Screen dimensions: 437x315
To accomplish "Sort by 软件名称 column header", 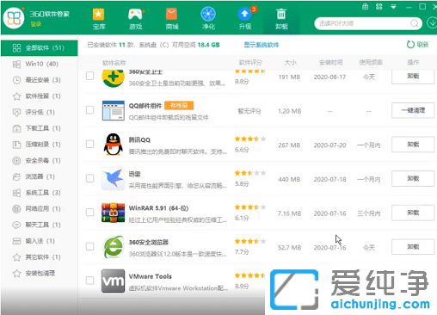I will 114,63.
